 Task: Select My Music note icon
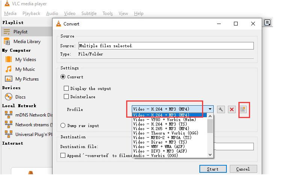[9, 69]
